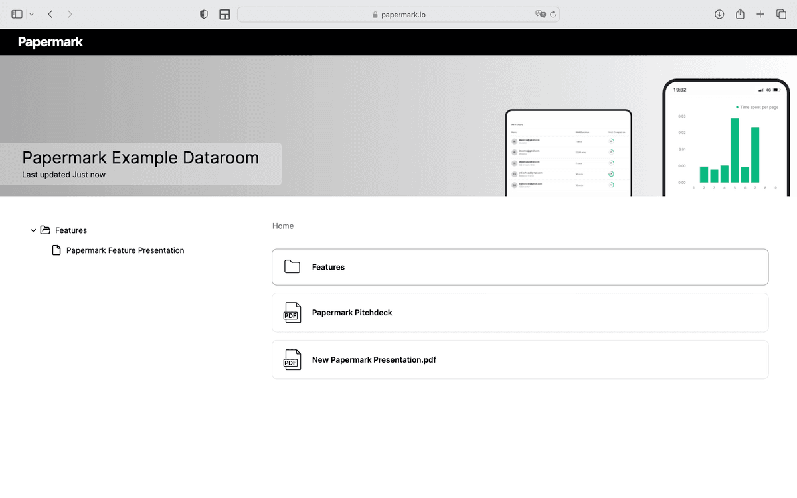Click the Downloads icon in the toolbar
The height and width of the screenshot is (498, 797).
pyautogui.click(x=719, y=13)
